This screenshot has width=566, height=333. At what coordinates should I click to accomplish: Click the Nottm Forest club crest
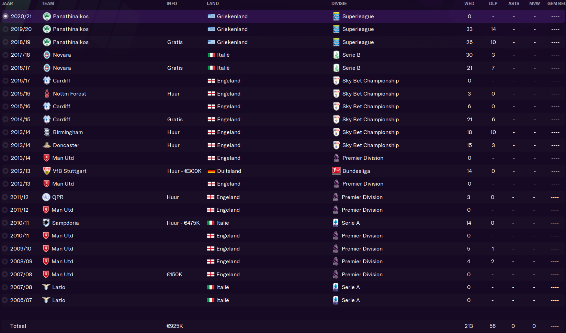[x=47, y=93]
